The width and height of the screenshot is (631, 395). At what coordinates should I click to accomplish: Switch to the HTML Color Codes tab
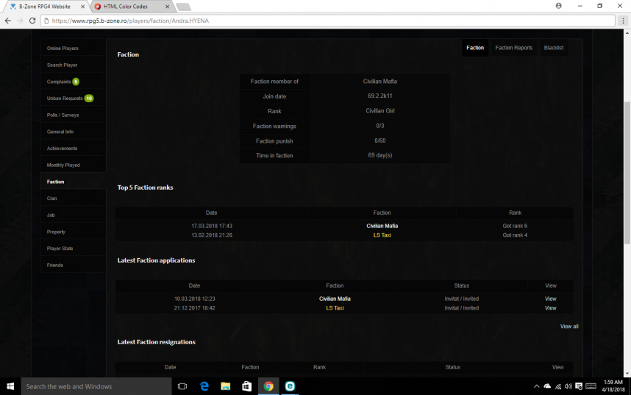click(125, 7)
